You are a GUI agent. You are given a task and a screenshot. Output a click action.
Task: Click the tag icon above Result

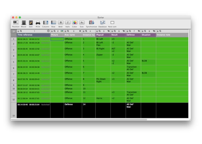coord(124,31)
